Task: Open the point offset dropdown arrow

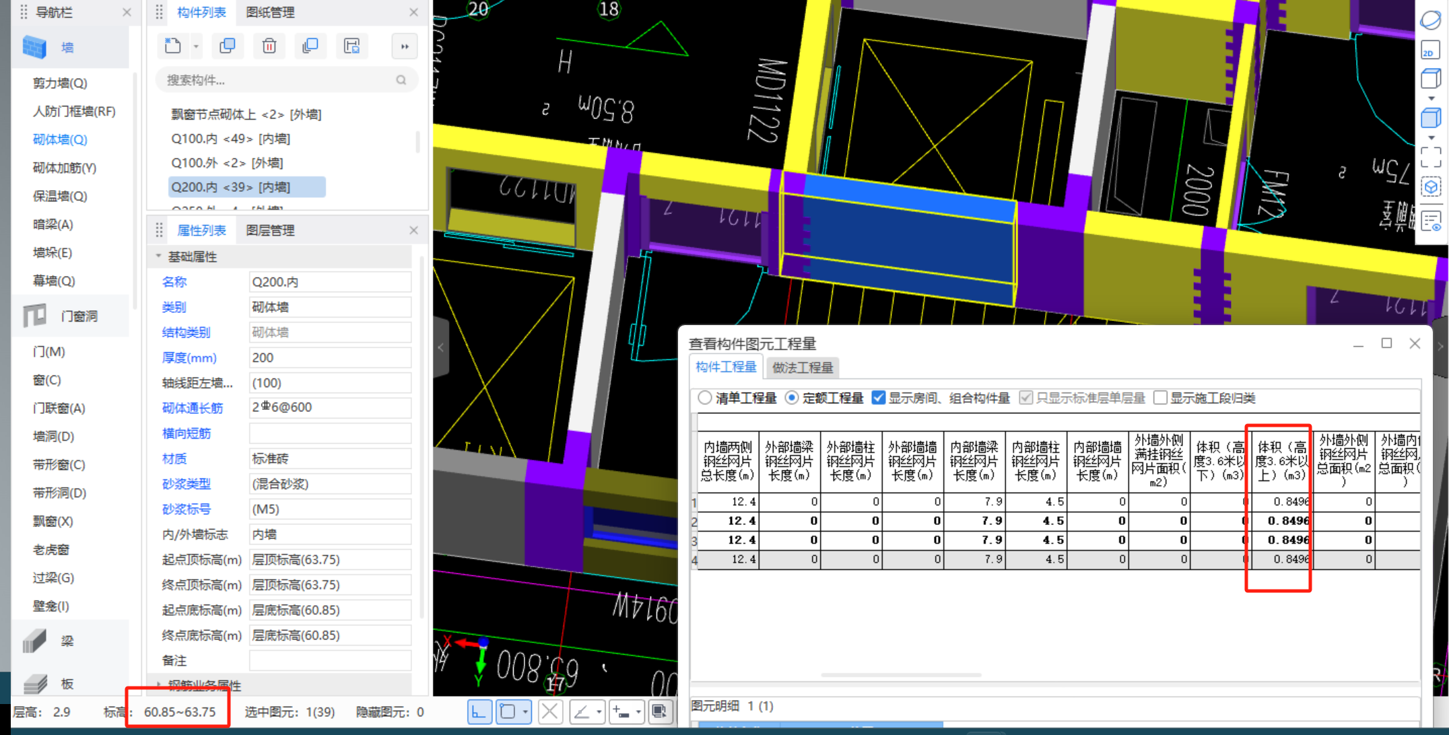Action: click(638, 711)
